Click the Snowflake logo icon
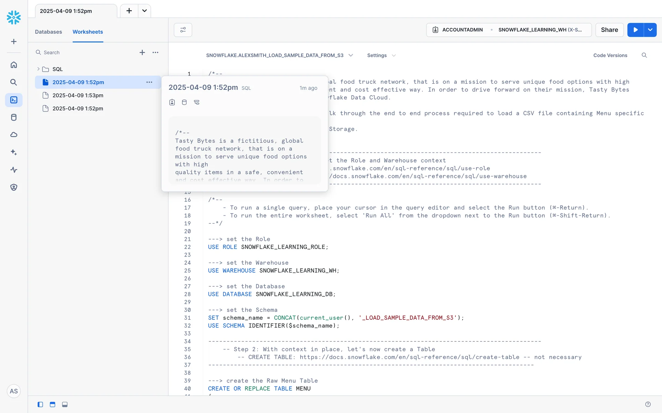This screenshot has width=662, height=413. point(14,17)
